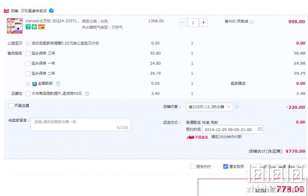308x196 pixels.
Task: Click the quantity input field showing 1
Action: pos(193,23)
